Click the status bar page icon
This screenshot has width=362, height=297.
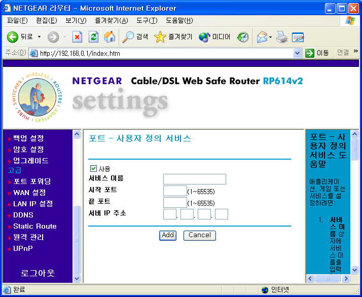8,289
